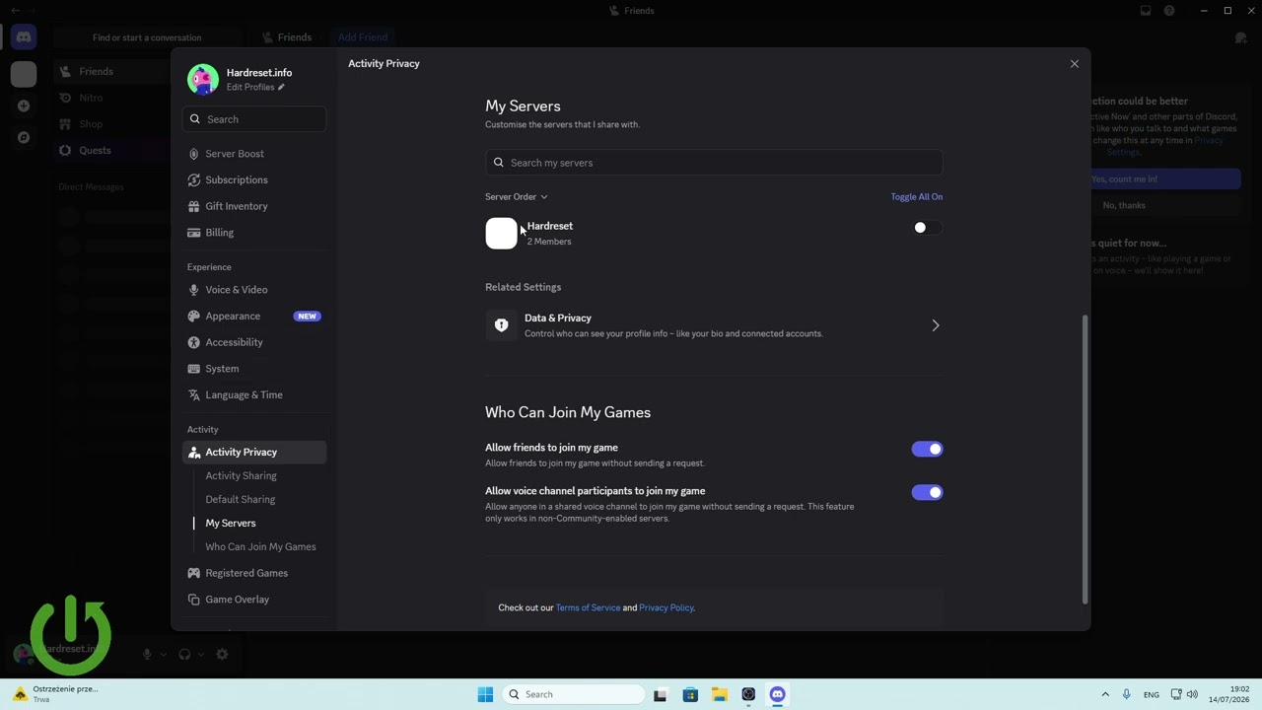Click the Add Friend button
Viewport: 1262px width, 710px height.
[x=363, y=37]
